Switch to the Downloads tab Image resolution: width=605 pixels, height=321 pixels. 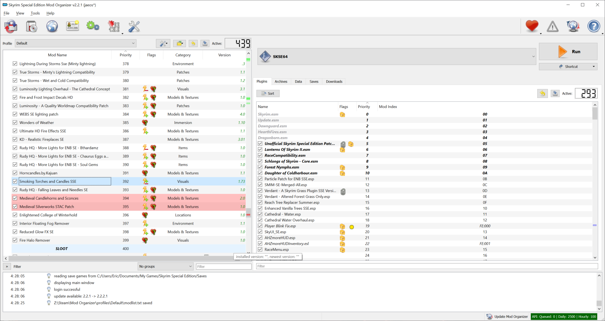334,82
